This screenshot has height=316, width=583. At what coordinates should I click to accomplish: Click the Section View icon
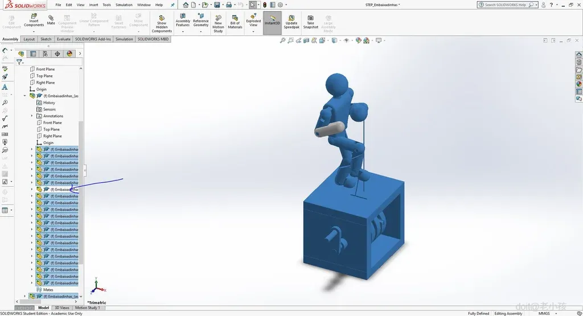[306, 40]
